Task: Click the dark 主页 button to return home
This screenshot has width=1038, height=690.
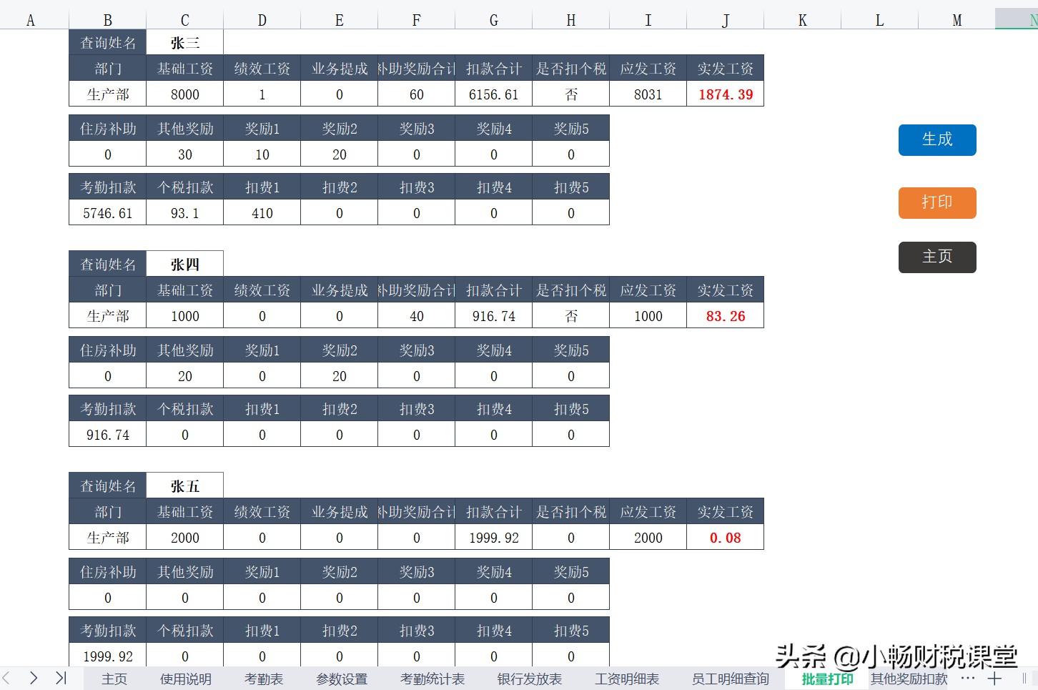Action: click(937, 257)
